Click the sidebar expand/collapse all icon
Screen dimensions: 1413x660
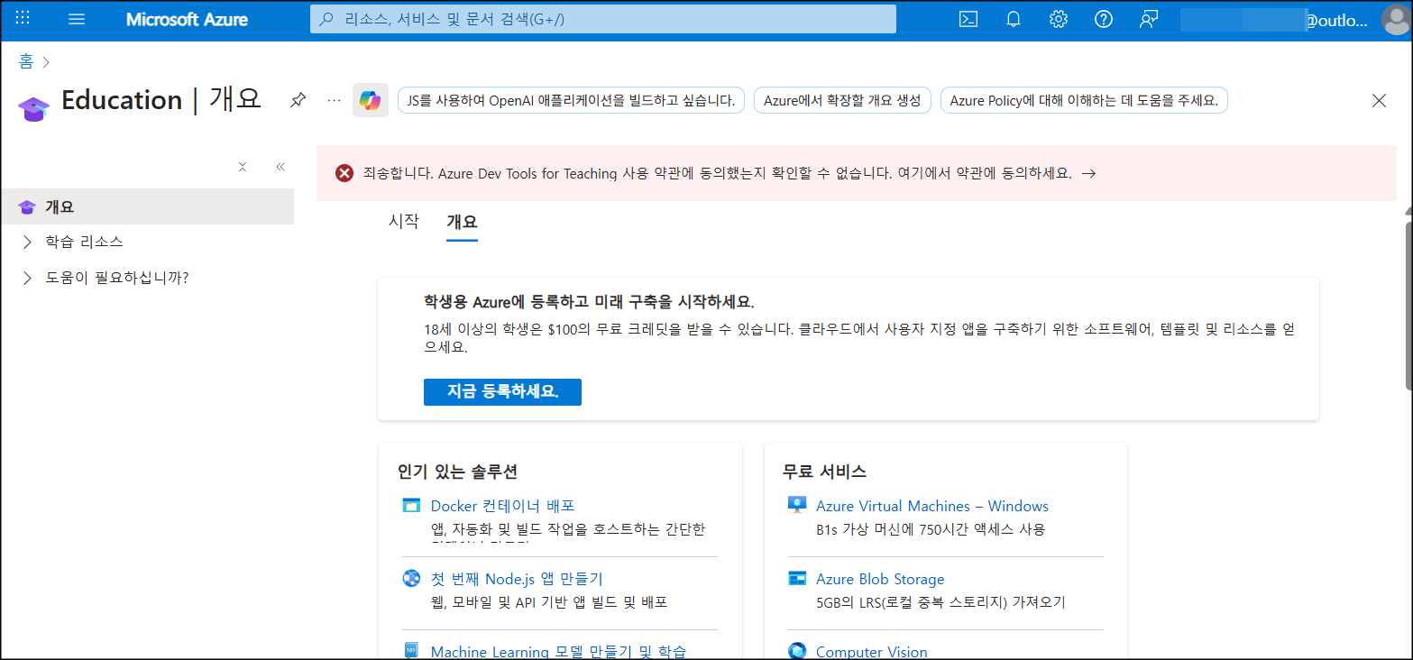coord(243,167)
